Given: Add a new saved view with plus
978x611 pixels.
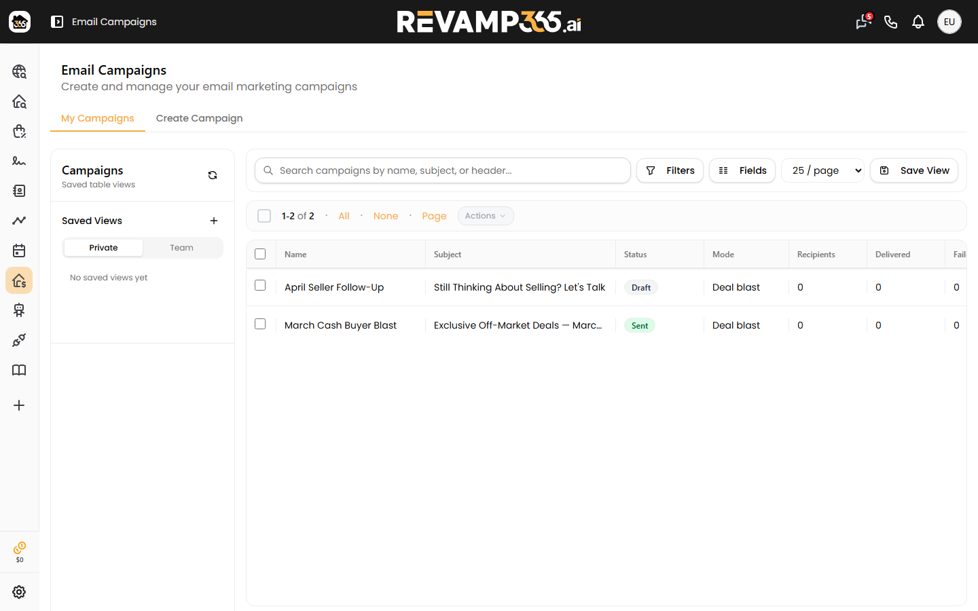Looking at the screenshot, I should pyautogui.click(x=214, y=221).
